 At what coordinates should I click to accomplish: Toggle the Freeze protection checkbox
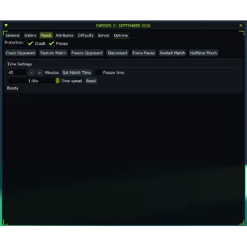(51, 43)
